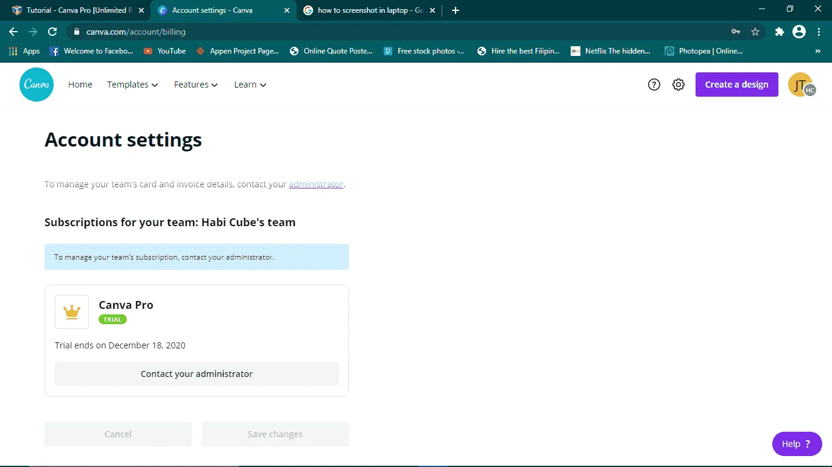Screen dimensions: 832x467
Task: Click the Canva Pro crown icon
Action: click(72, 312)
